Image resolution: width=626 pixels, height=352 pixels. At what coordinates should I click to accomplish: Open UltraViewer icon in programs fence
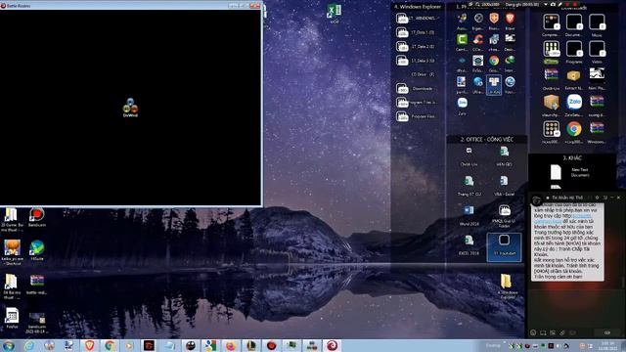coord(478,85)
